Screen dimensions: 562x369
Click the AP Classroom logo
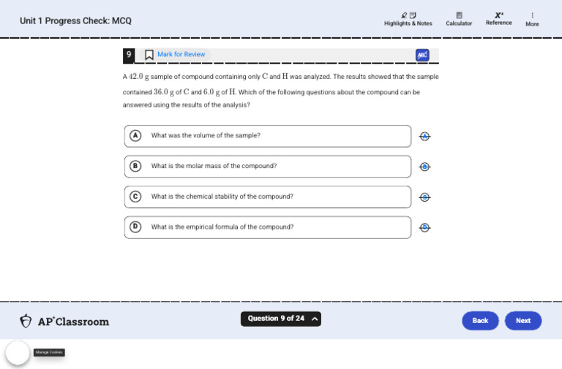[x=64, y=322]
